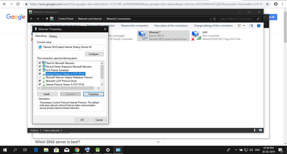Screen dimensions: 287x154
Task: Open Chrome profile account icon
Action: click(276, 4)
